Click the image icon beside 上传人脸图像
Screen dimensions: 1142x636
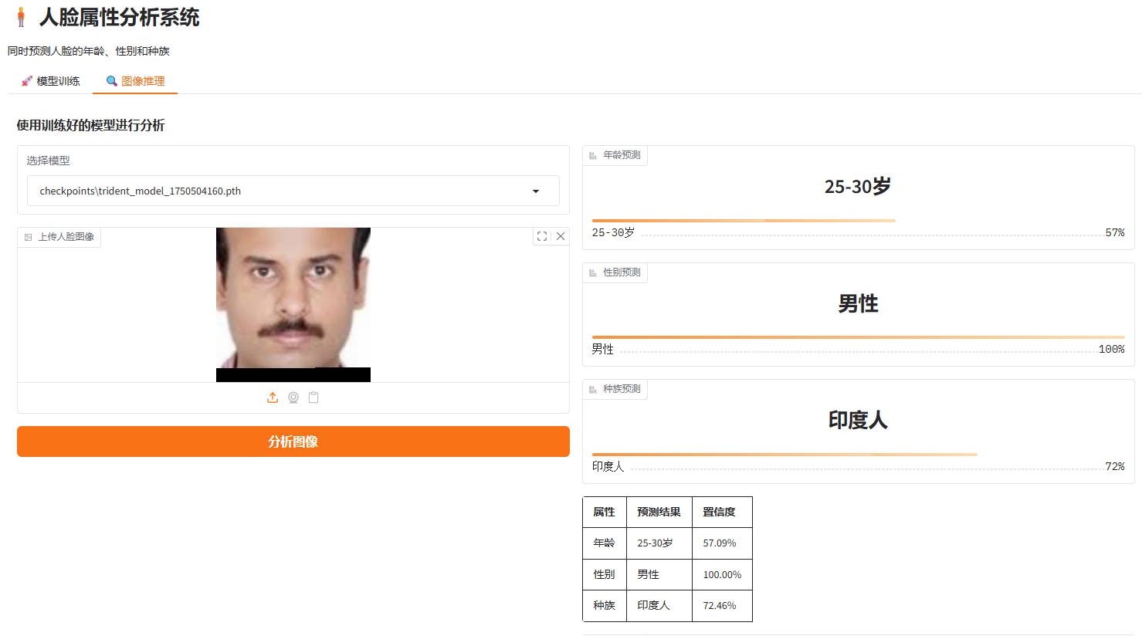pyautogui.click(x=26, y=237)
